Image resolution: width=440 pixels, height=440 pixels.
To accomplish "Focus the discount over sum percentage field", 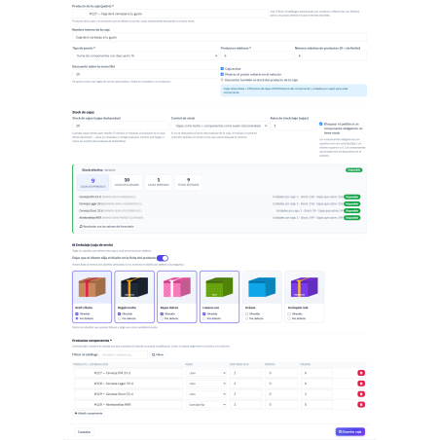I will coord(145,74).
